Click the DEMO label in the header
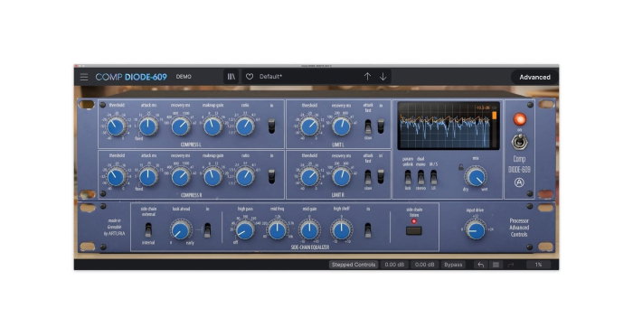Image resolution: width=633 pixels, height=336 pixels. pyautogui.click(x=184, y=77)
